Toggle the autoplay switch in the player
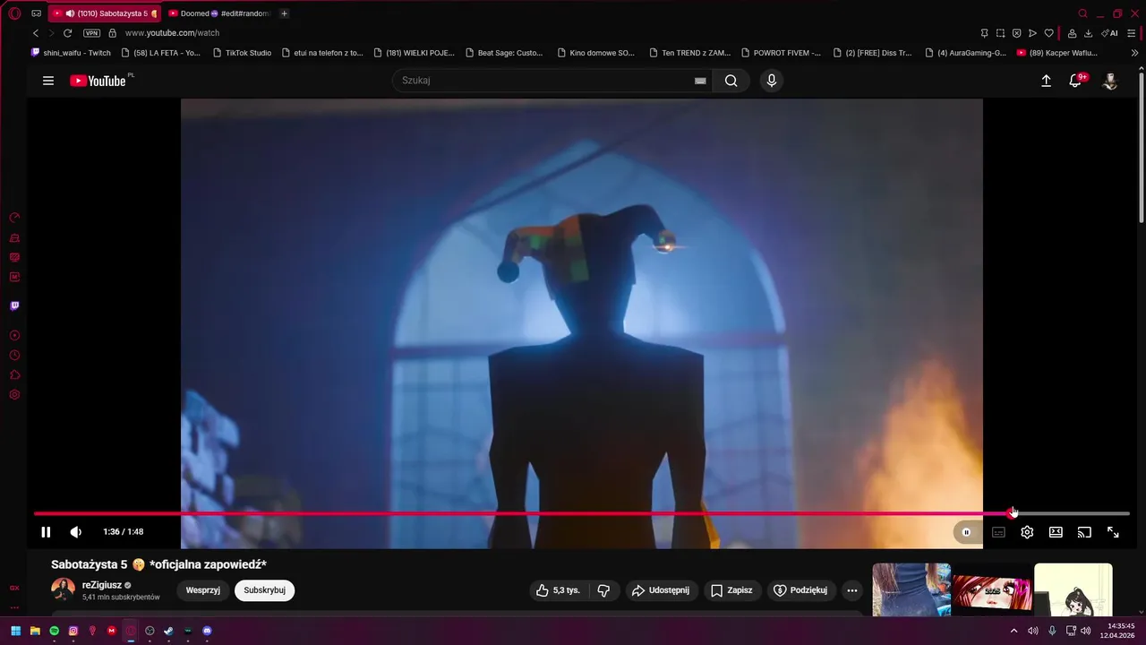The image size is (1146, 645). click(x=966, y=532)
